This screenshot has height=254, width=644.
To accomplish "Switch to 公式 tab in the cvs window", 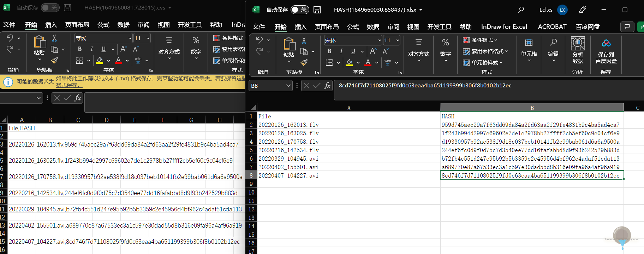I will [103, 25].
